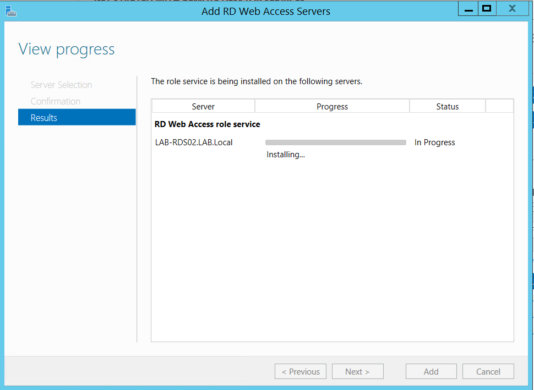Close the Add RD Web Access Servers dialog
This screenshot has height=390, width=534.
512,9
